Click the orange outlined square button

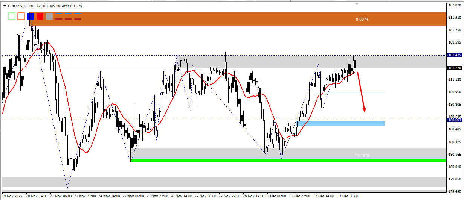pyautogui.click(x=21, y=16)
